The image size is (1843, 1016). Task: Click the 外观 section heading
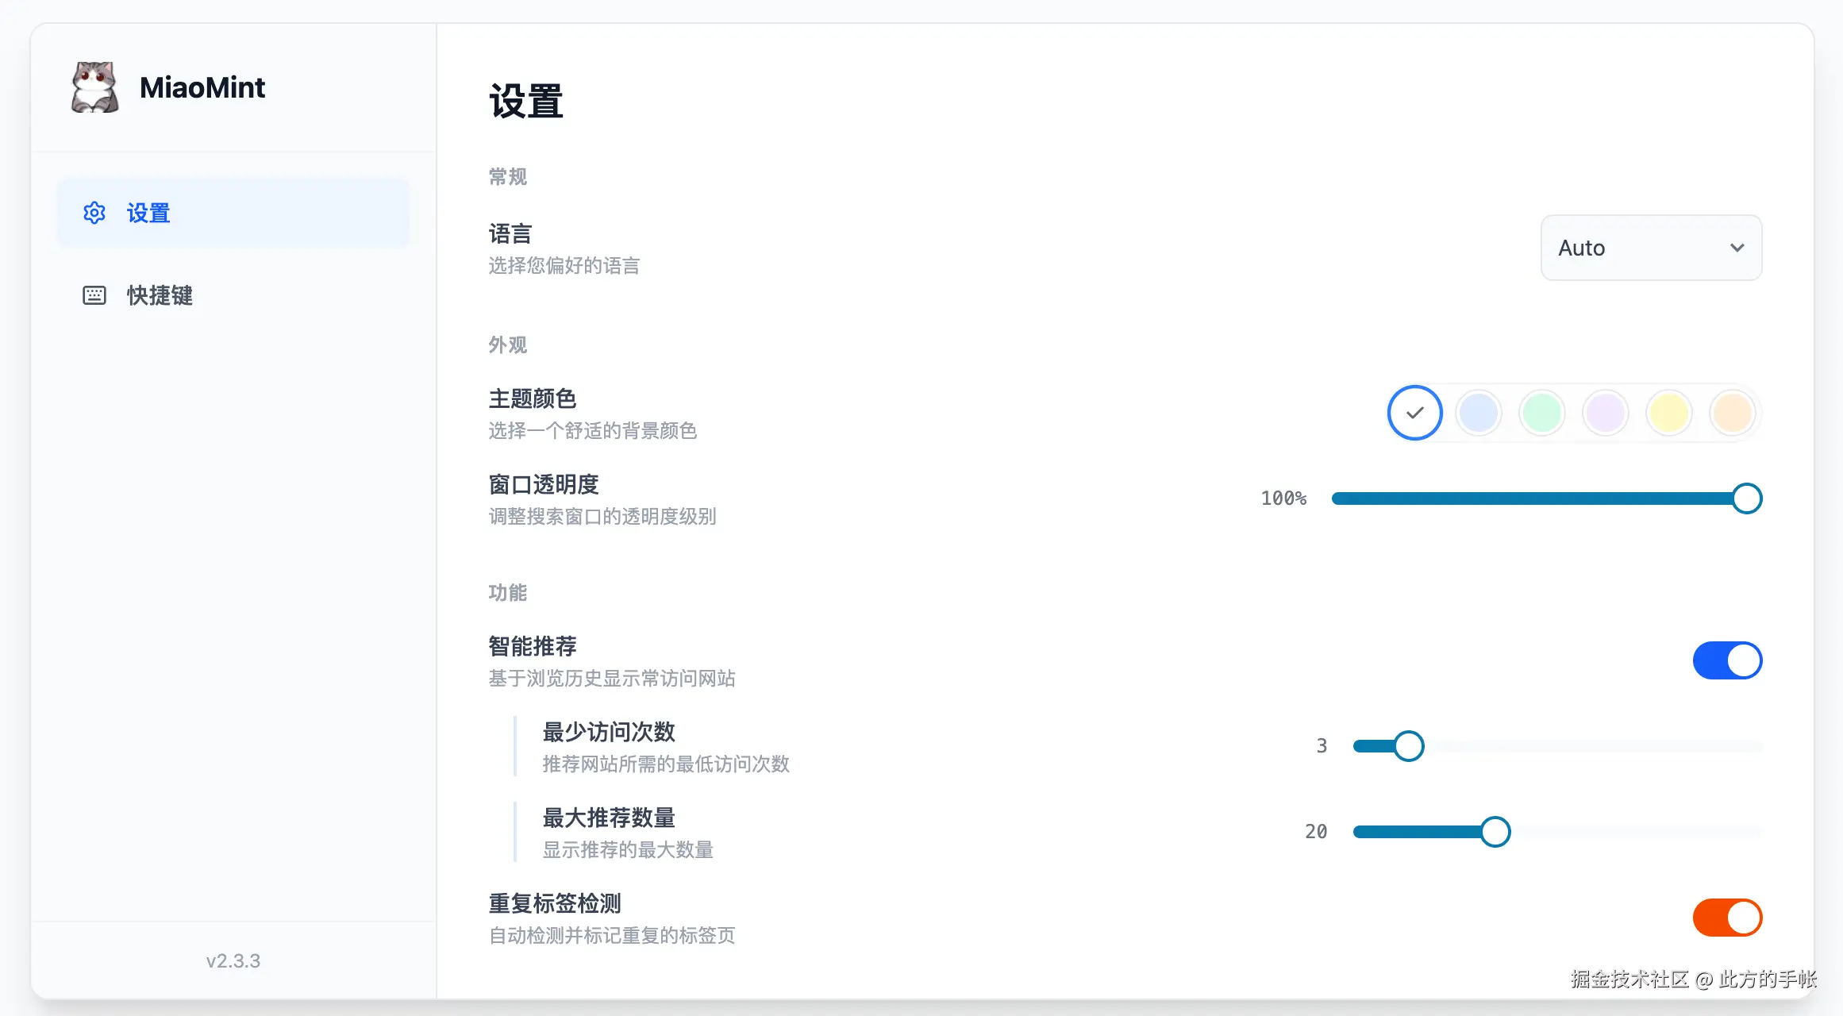tap(508, 344)
